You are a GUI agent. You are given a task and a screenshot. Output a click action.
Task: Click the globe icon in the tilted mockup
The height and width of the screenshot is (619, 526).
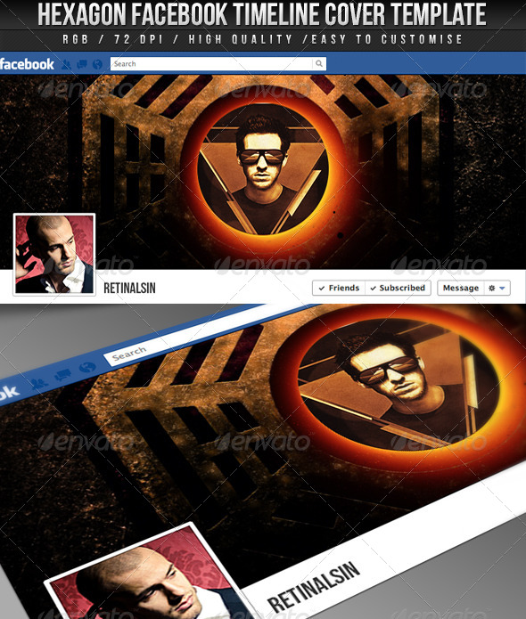point(87,367)
